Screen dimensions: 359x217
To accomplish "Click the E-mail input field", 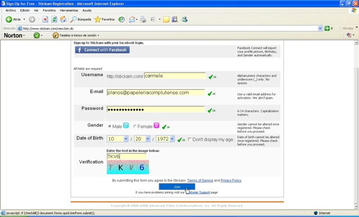I will tap(156, 93).
